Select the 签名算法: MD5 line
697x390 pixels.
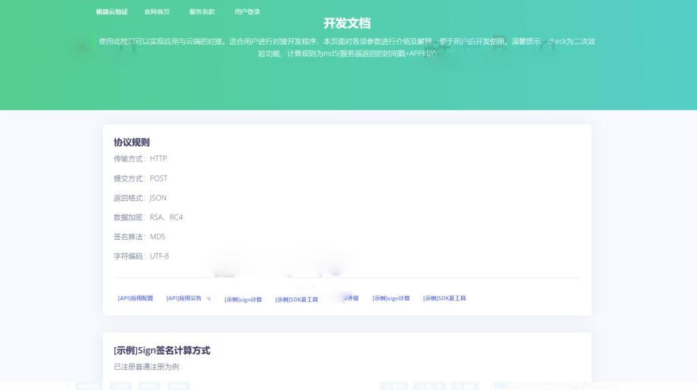pyautogui.click(x=140, y=237)
